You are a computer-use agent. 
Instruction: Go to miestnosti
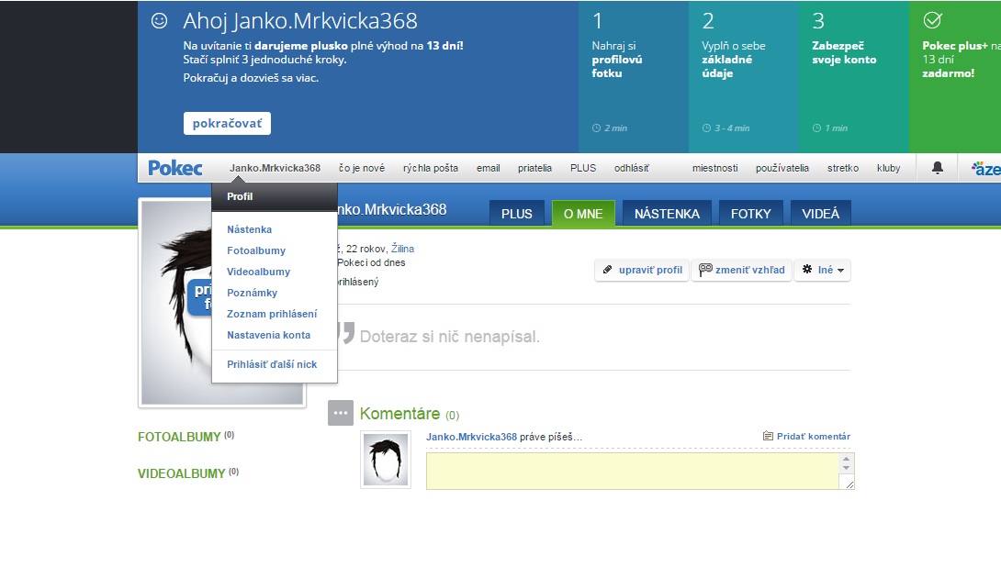click(x=715, y=168)
